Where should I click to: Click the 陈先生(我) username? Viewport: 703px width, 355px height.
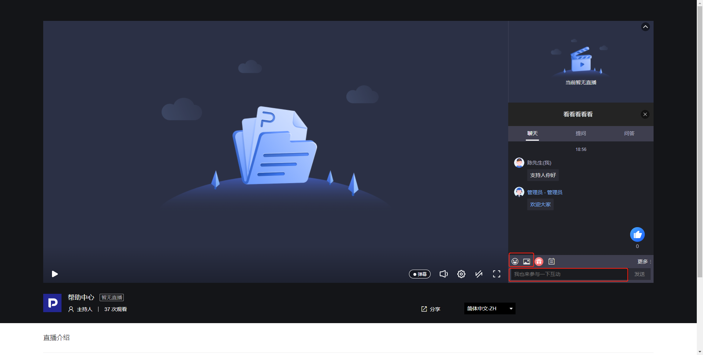[539, 163]
